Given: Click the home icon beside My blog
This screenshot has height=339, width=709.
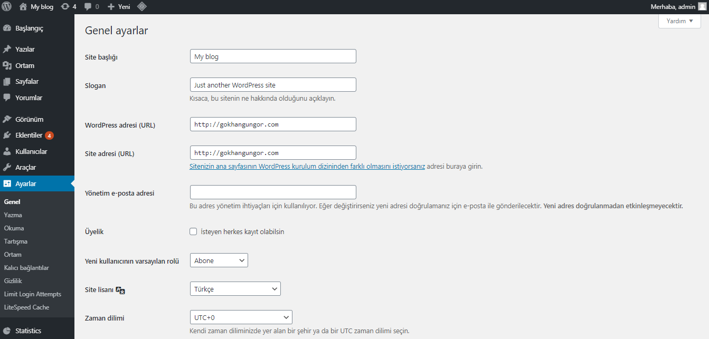Looking at the screenshot, I should (x=23, y=7).
